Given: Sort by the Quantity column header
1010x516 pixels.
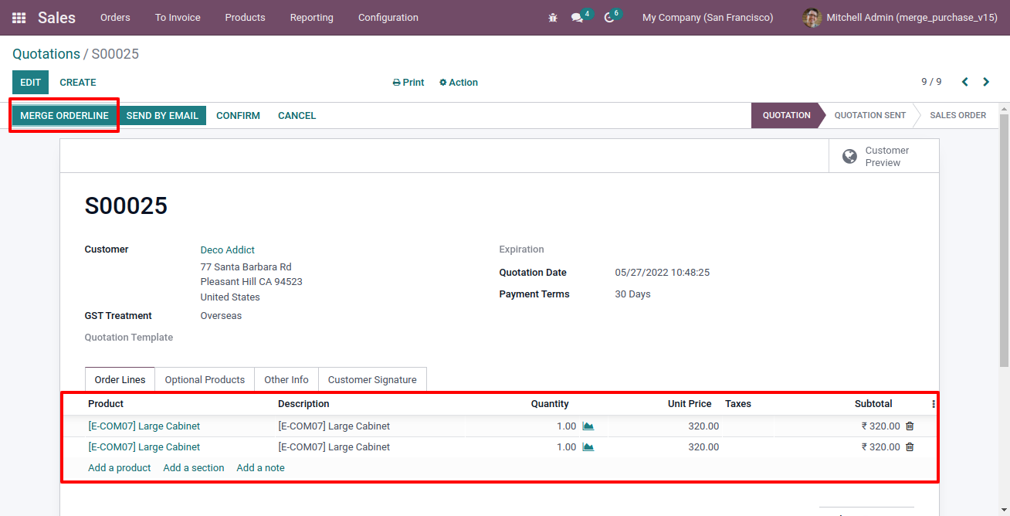Looking at the screenshot, I should coord(550,404).
